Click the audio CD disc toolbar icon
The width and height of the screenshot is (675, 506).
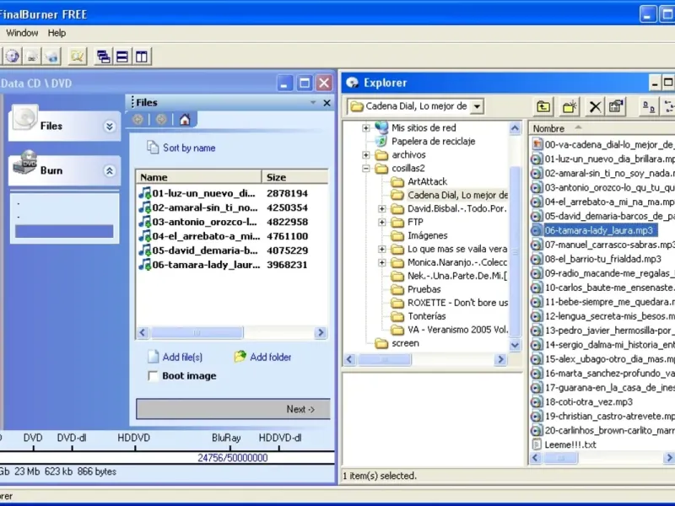tap(13, 57)
